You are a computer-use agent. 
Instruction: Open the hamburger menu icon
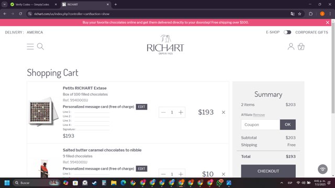(30, 46)
